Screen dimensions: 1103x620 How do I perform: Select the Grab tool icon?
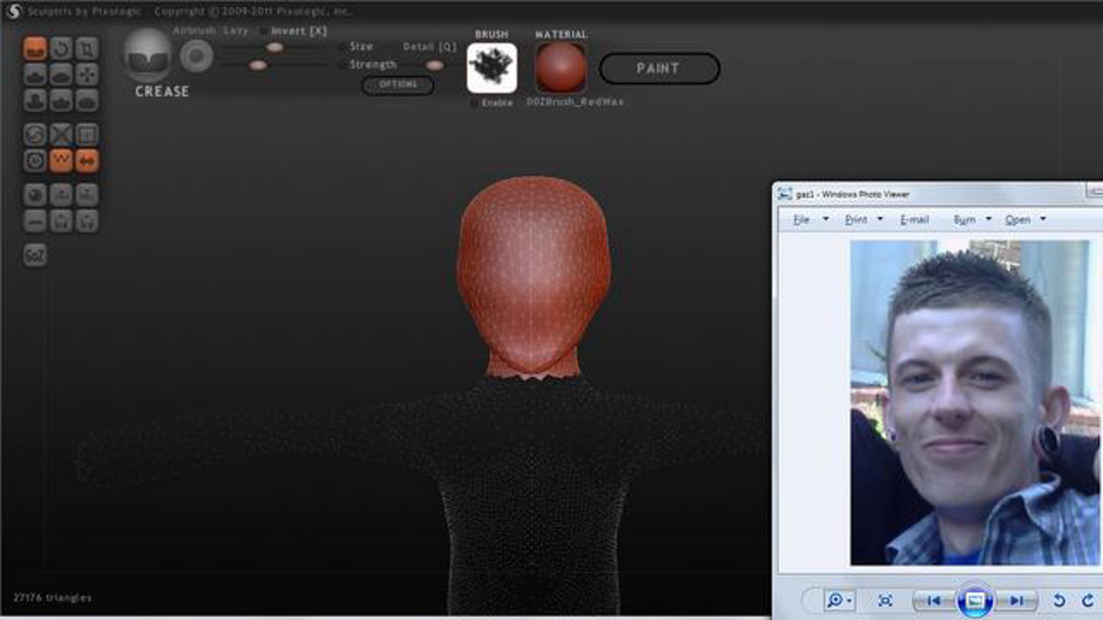(87, 74)
